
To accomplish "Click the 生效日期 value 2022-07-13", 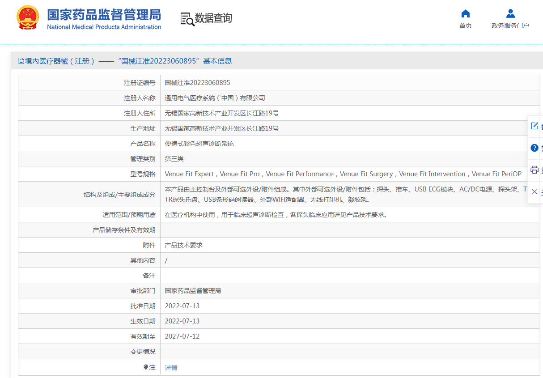I will (x=182, y=321).
